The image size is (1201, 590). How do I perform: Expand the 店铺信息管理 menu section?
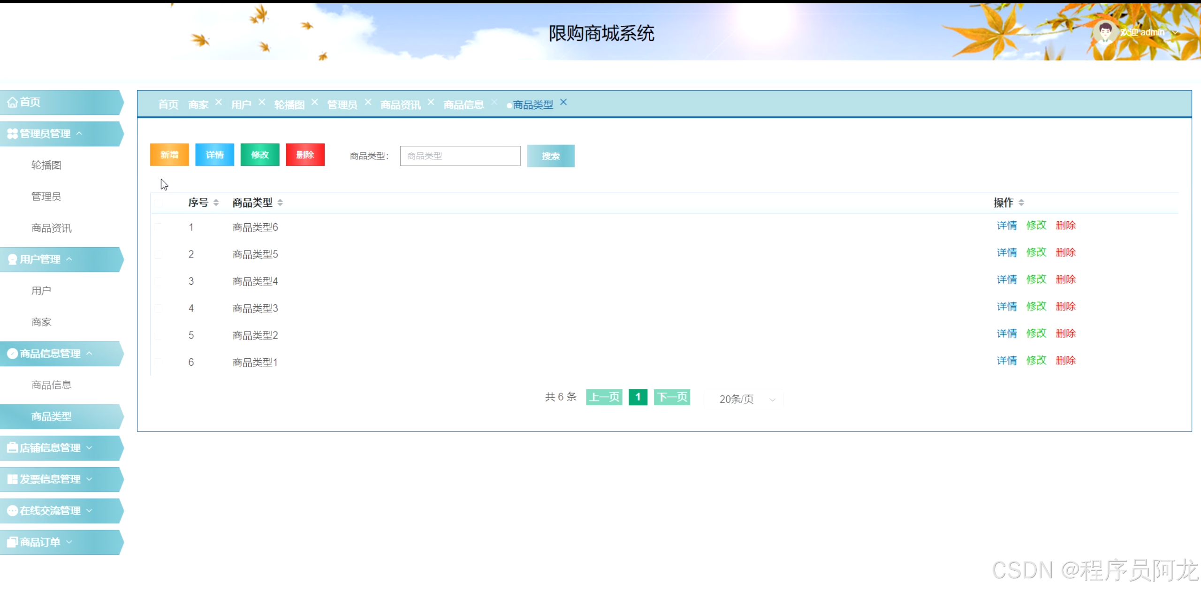[90, 447]
